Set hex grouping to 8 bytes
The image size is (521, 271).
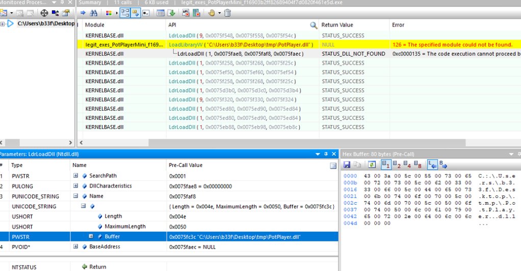418,165
